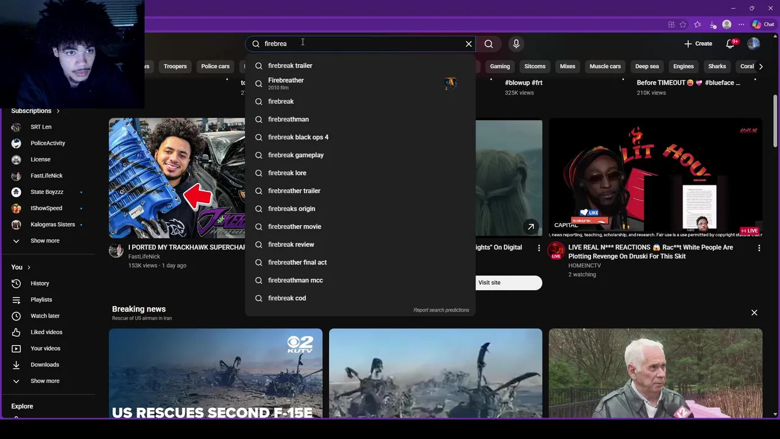Open US RESCUES SECOND F-15E news video

216,373
